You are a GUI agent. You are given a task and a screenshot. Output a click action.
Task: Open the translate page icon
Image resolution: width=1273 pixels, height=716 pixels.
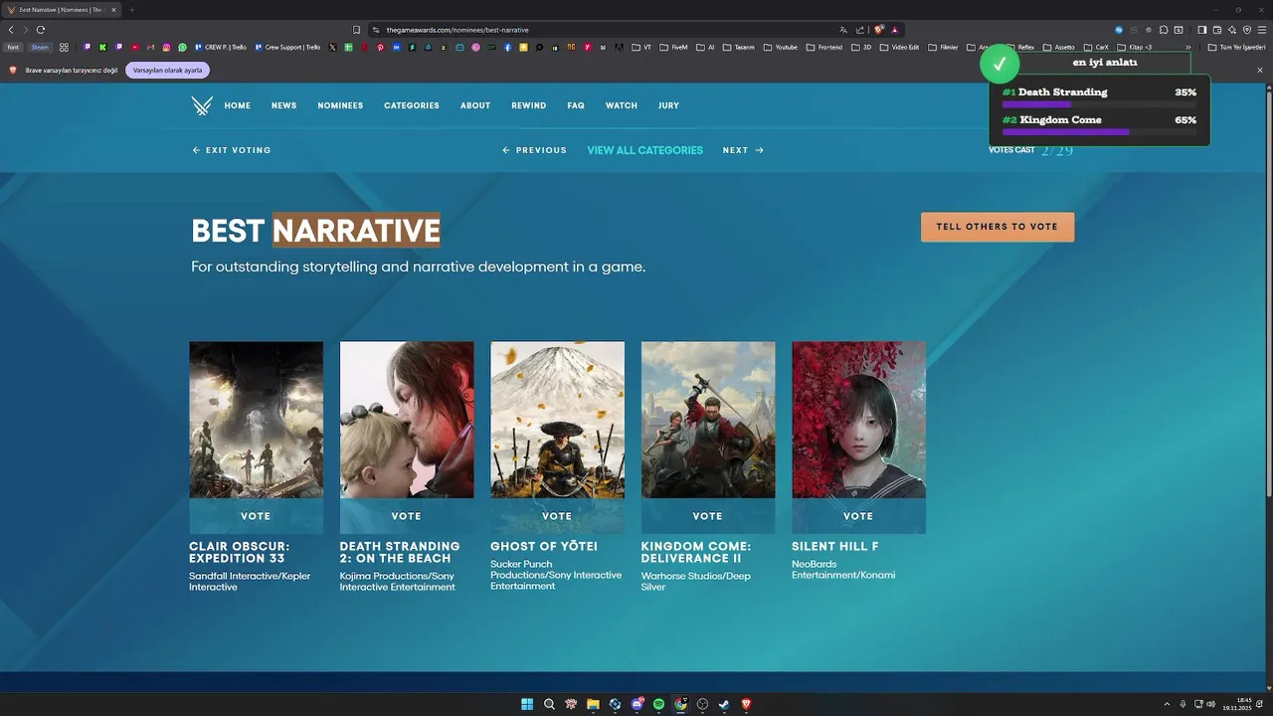click(843, 30)
